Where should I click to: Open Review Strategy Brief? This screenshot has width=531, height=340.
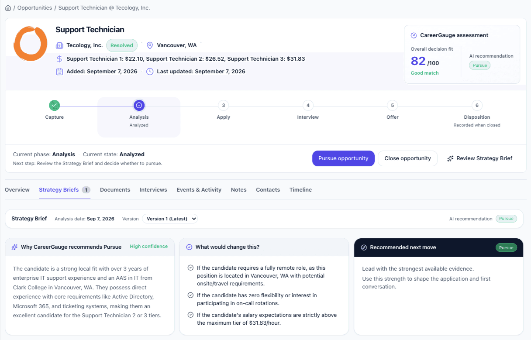pyautogui.click(x=479, y=158)
